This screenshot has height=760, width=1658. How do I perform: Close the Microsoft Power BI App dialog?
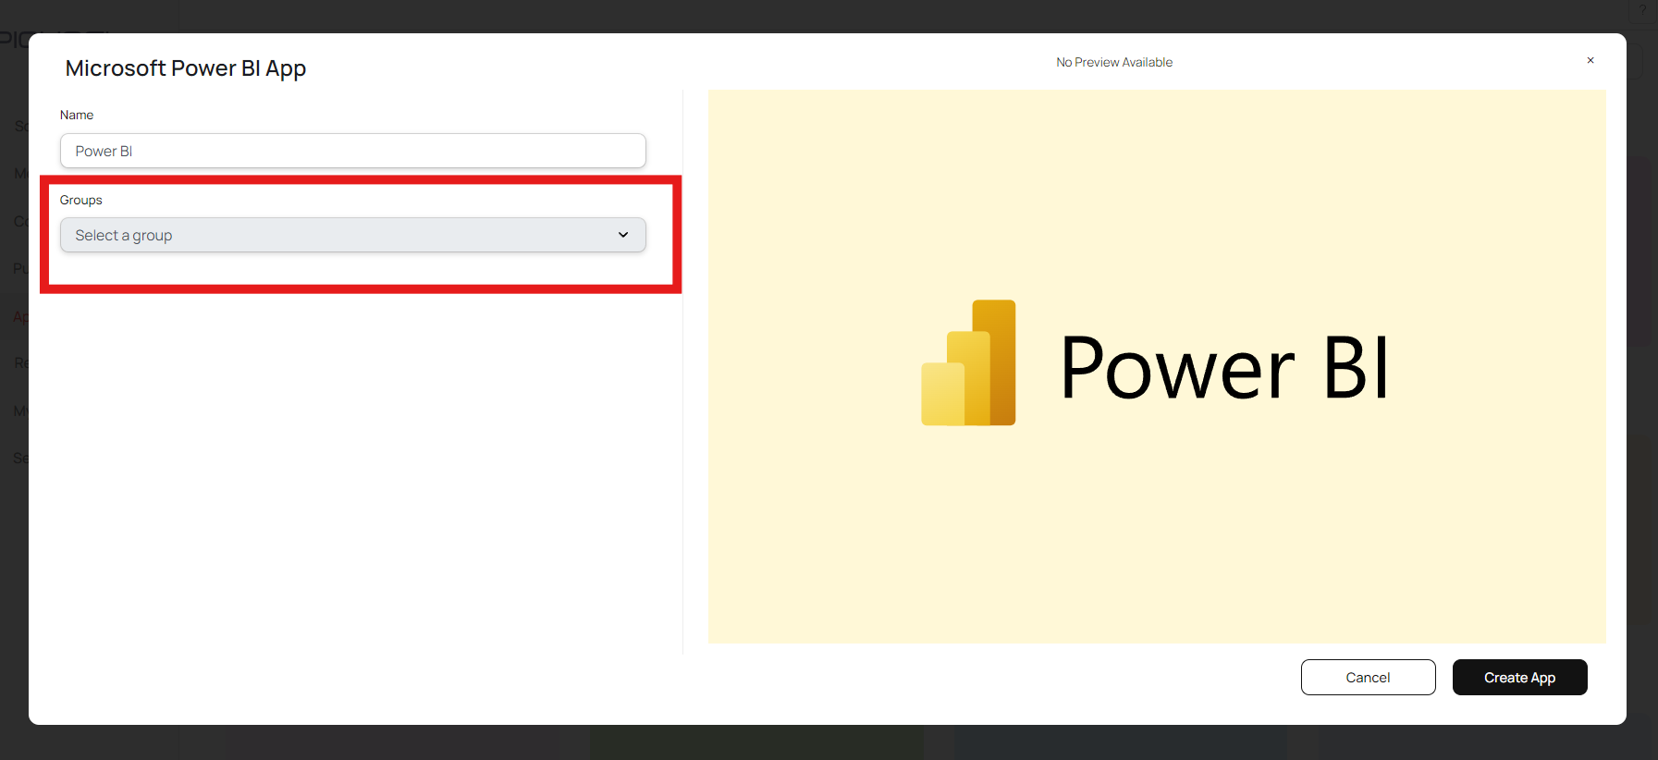tap(1590, 60)
